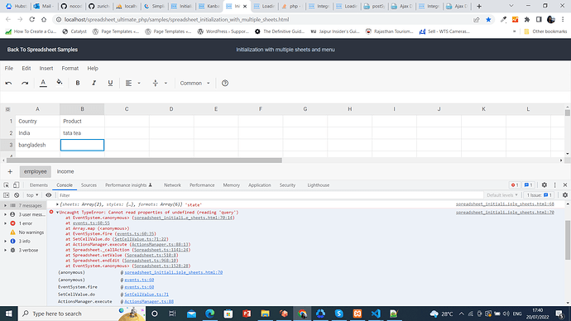
Task: Open the DevTools Sources tab
Action: click(89, 184)
